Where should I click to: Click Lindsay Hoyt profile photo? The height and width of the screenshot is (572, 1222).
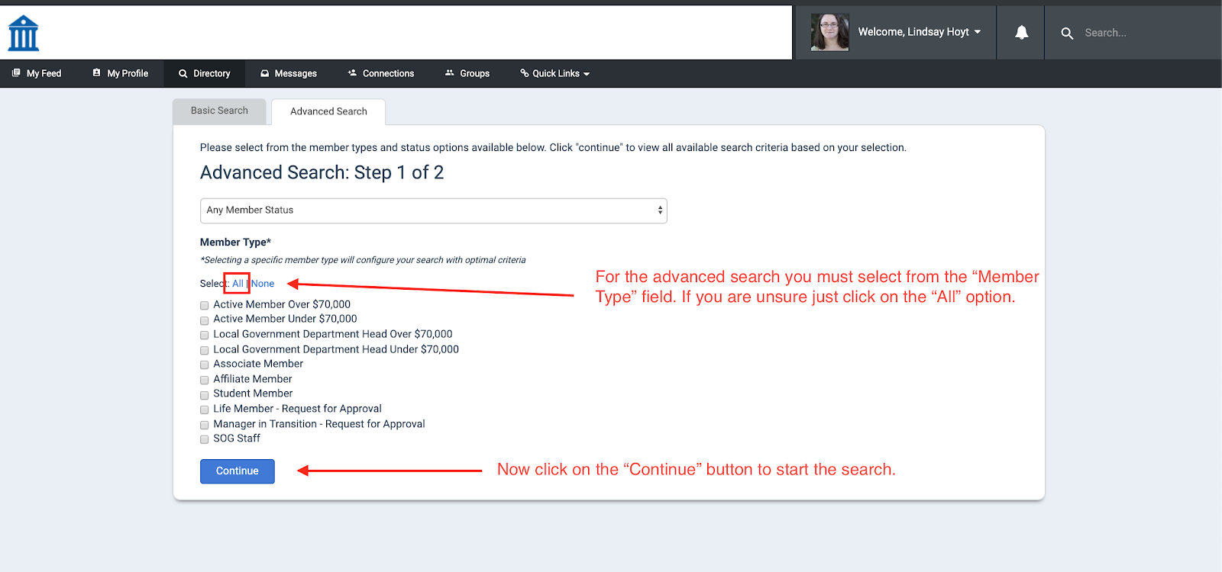tap(829, 32)
